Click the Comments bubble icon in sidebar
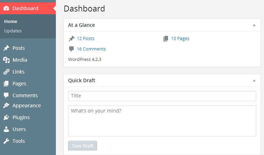This screenshot has width=264, height=155. [x=6, y=95]
